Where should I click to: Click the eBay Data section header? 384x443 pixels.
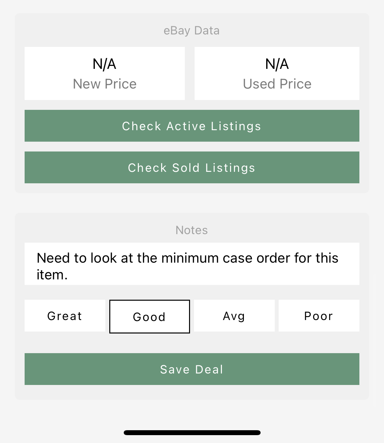click(192, 30)
